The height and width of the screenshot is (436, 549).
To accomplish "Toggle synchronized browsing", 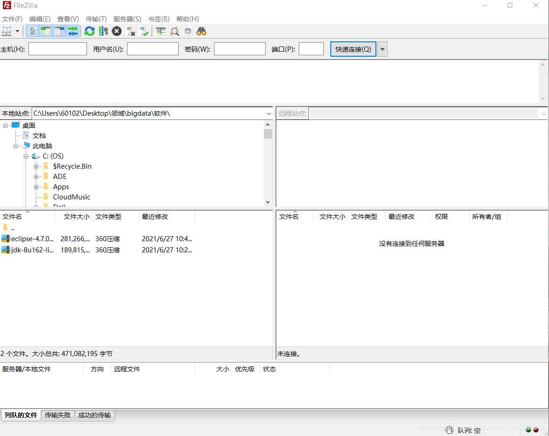I will (x=188, y=32).
